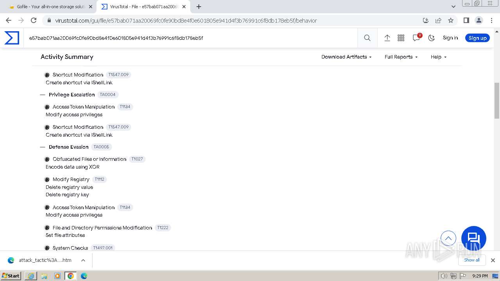Click the T1112 technique tag
This screenshot has width=500, height=281.
(100, 179)
